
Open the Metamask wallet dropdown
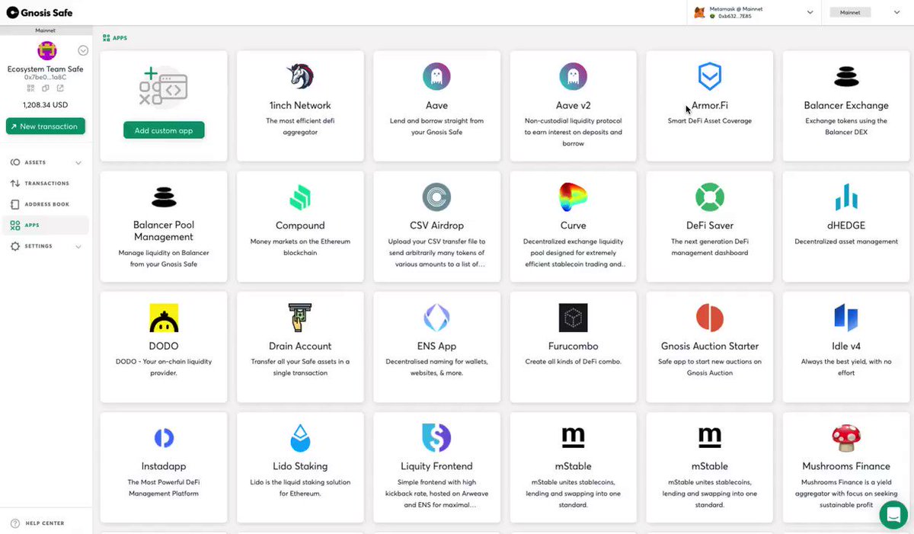click(x=810, y=12)
